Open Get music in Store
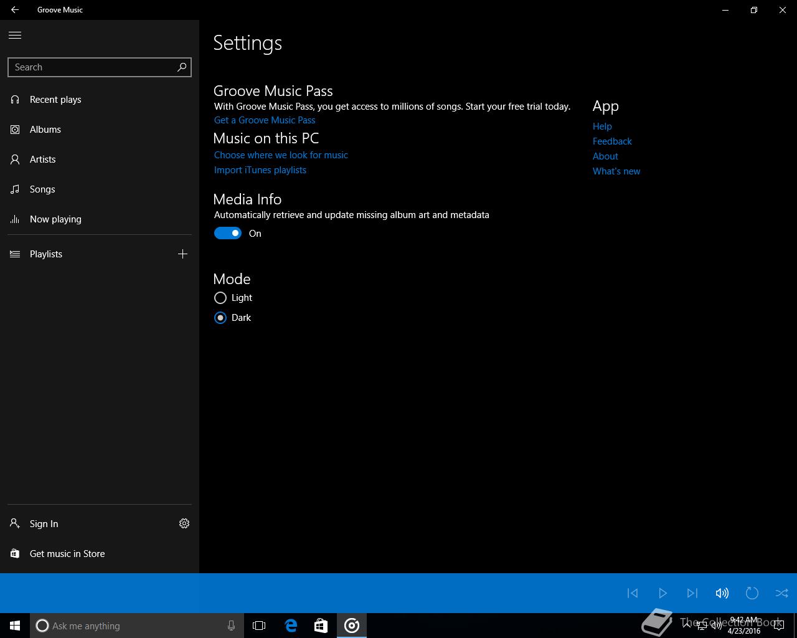Screen dimensions: 797x638 pos(100,554)
